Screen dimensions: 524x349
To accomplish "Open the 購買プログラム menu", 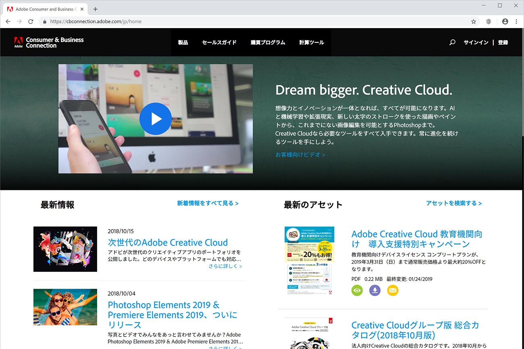I will click(x=268, y=42).
